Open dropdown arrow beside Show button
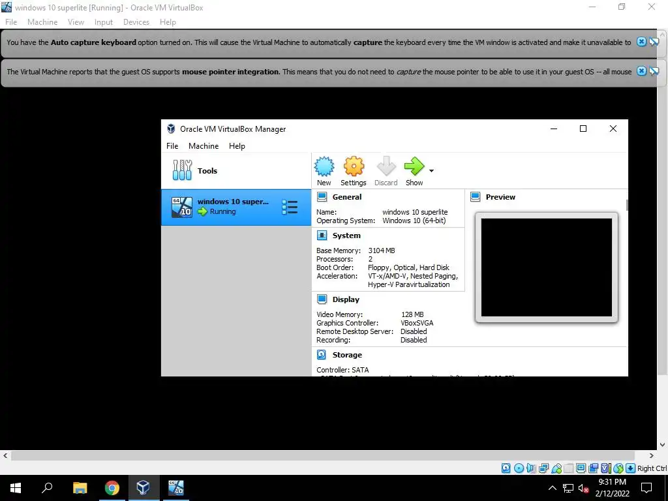668x501 pixels. pos(431,171)
